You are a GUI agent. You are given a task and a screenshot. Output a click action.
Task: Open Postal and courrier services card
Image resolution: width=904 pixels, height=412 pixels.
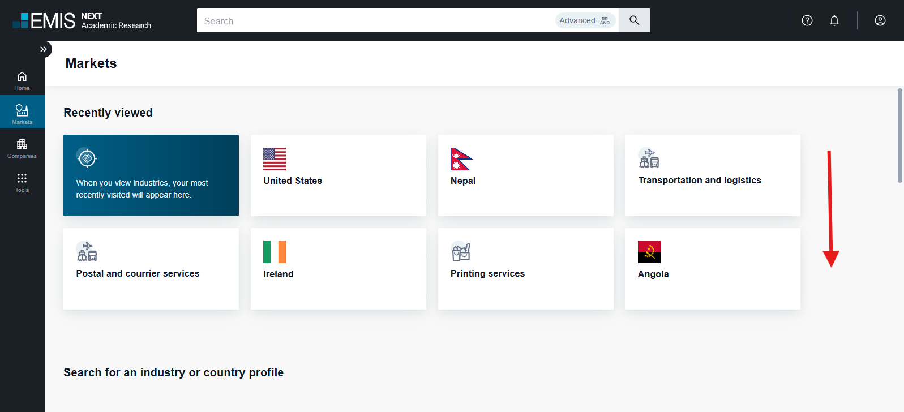click(151, 268)
